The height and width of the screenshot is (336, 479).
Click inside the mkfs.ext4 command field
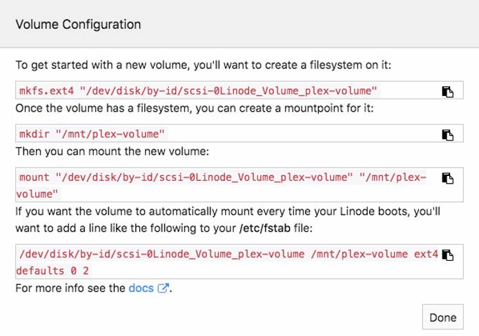[207, 91]
